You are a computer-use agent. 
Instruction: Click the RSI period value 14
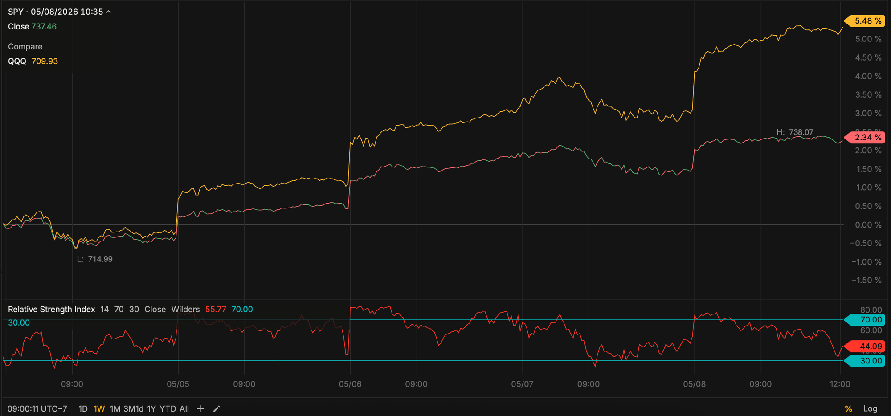104,309
